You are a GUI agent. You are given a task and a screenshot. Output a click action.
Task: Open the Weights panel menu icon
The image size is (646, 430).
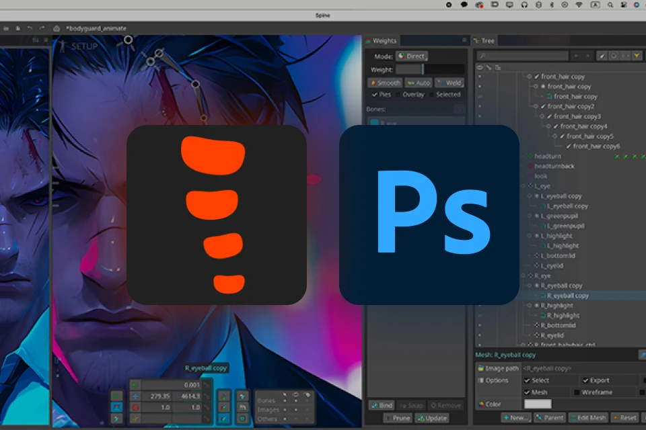click(464, 40)
